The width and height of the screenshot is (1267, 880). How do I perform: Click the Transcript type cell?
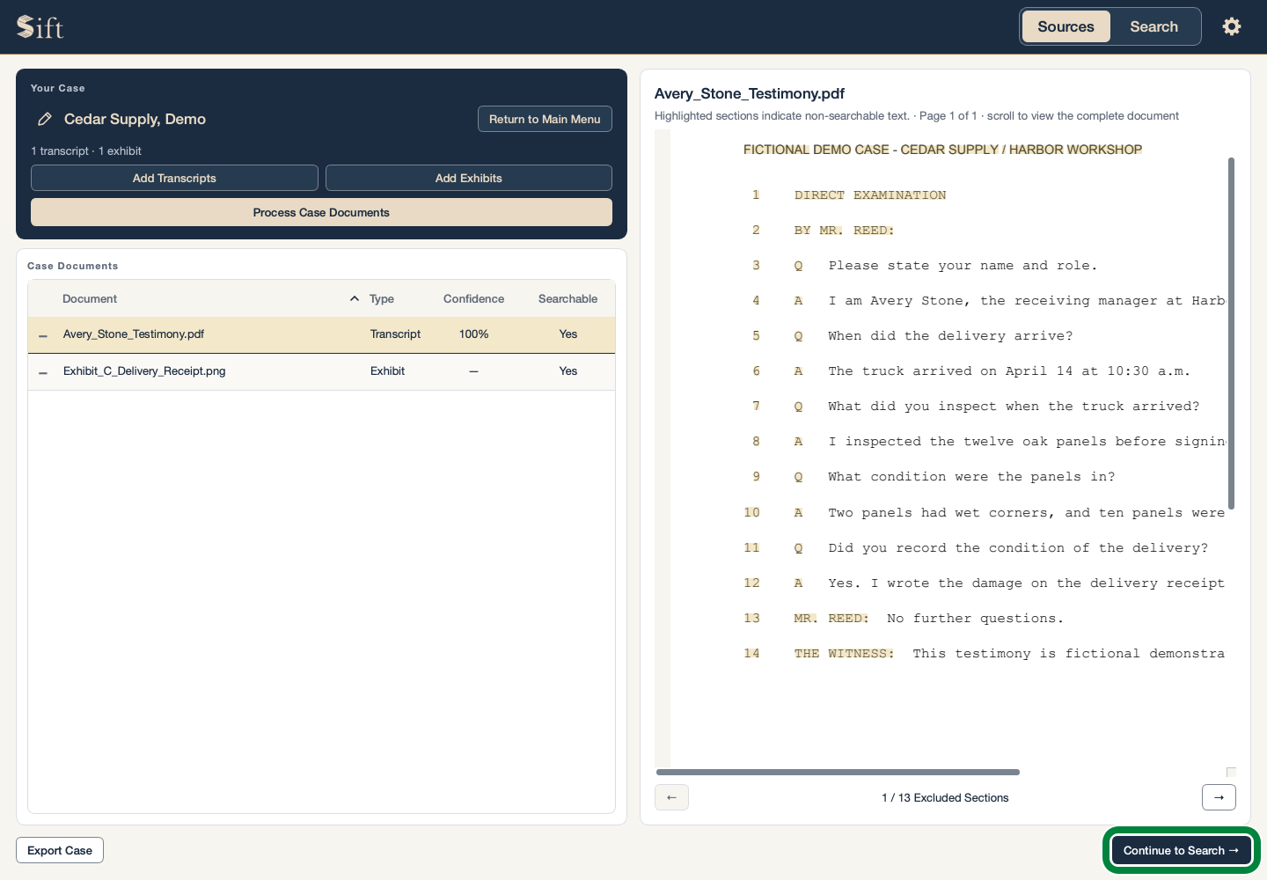tap(395, 334)
